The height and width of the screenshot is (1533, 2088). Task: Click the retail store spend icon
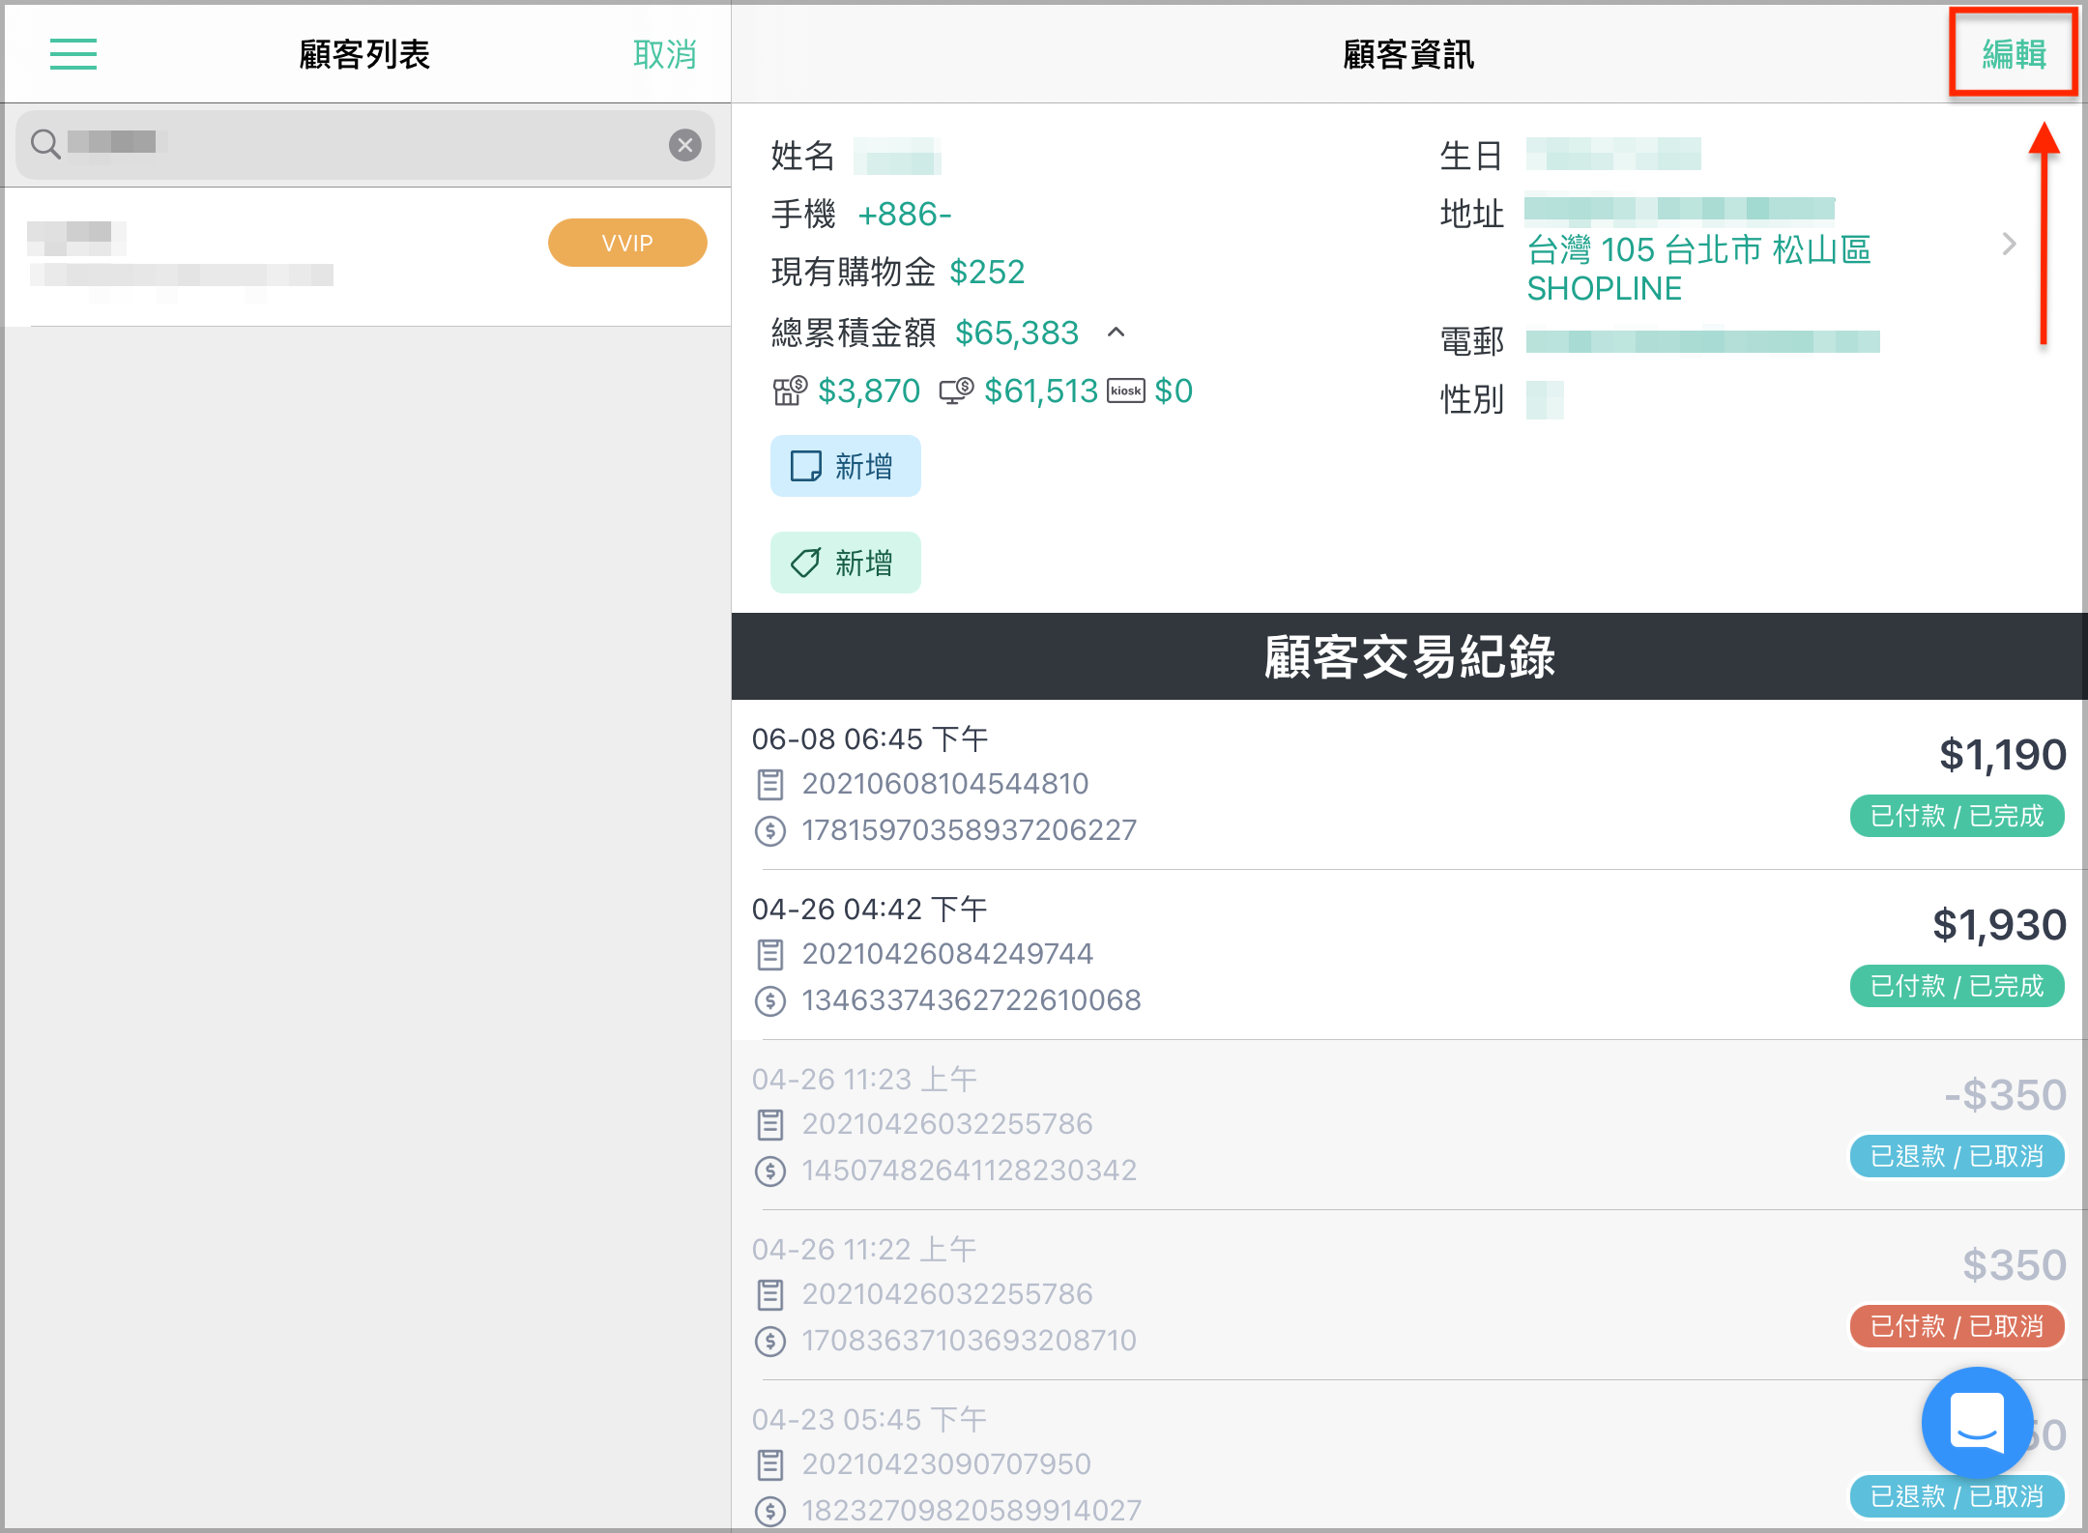click(789, 390)
